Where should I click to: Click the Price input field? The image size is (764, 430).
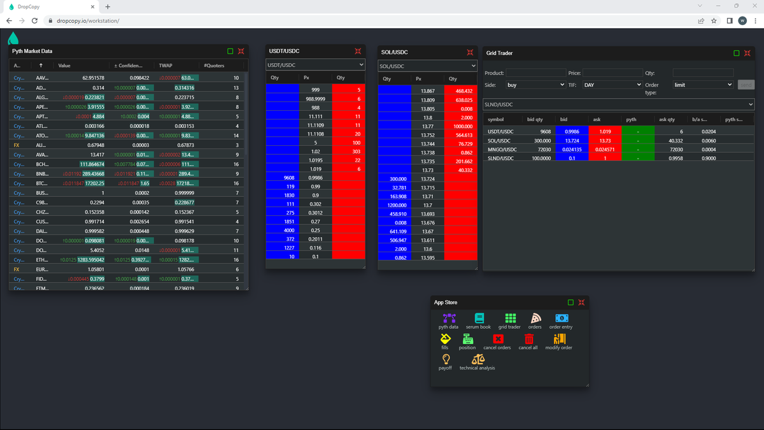pyautogui.click(x=612, y=73)
